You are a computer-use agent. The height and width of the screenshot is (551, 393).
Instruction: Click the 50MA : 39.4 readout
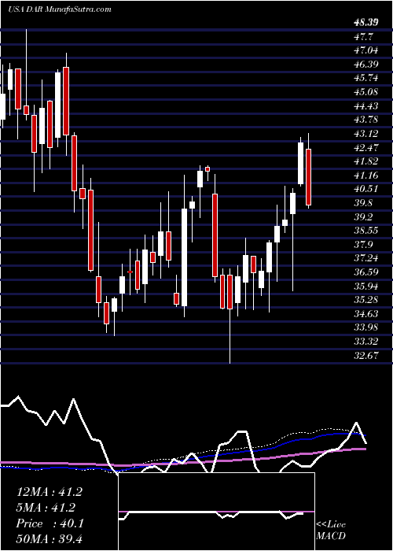pyautogui.click(x=49, y=539)
